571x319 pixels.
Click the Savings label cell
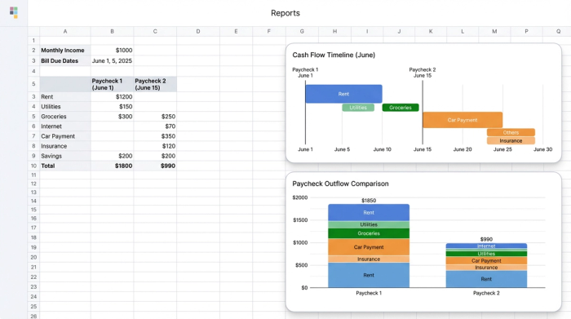(x=65, y=156)
